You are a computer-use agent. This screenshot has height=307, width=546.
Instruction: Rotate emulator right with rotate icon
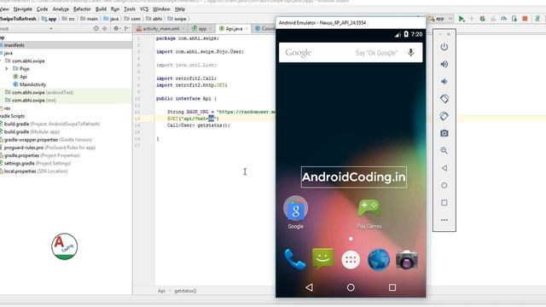(444, 116)
